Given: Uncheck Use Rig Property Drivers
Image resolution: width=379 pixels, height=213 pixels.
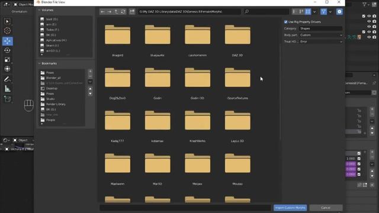Looking at the screenshot, I should 286,22.
